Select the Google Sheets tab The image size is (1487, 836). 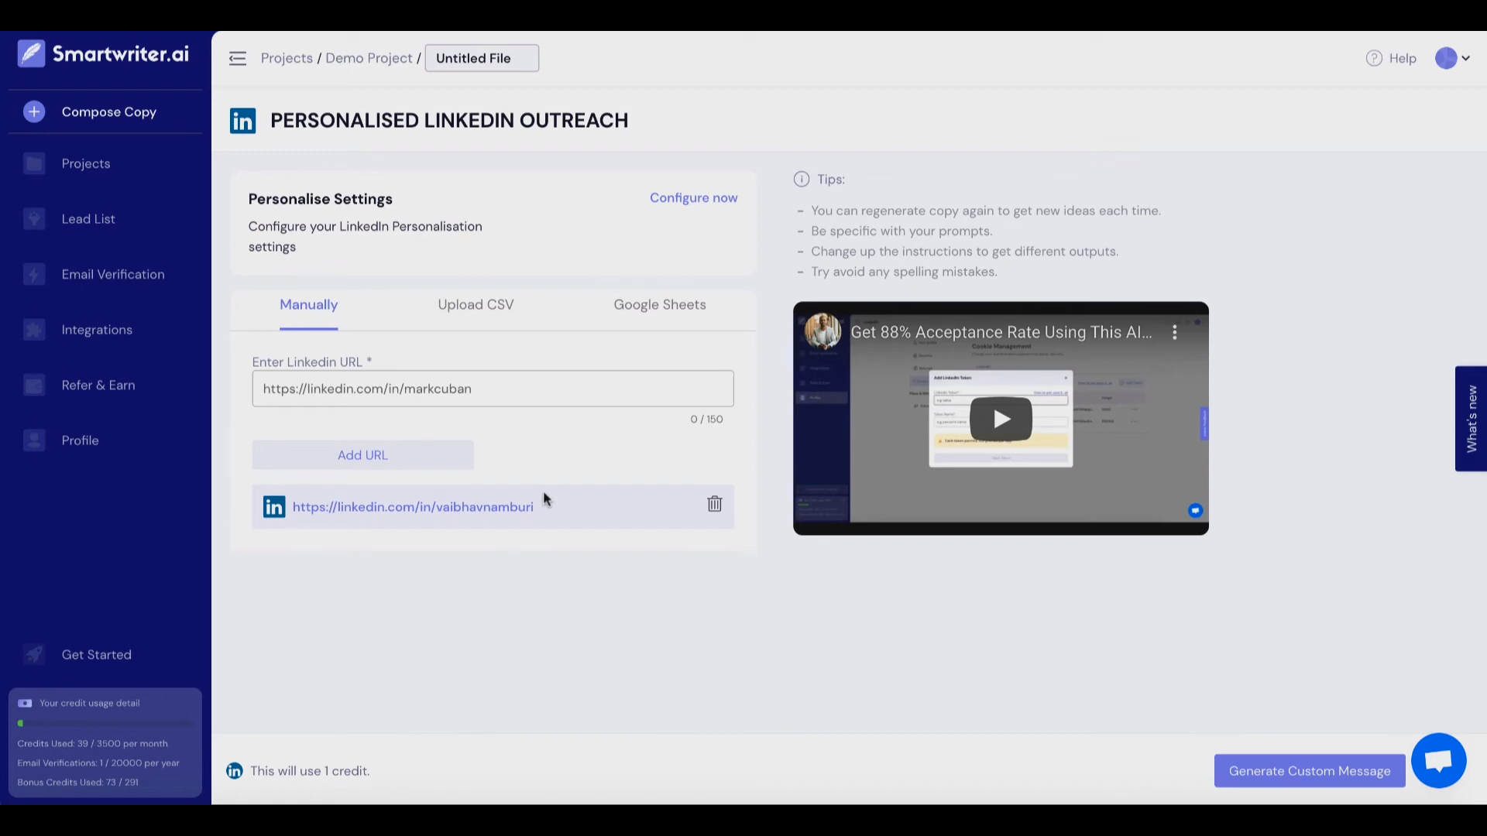(659, 304)
